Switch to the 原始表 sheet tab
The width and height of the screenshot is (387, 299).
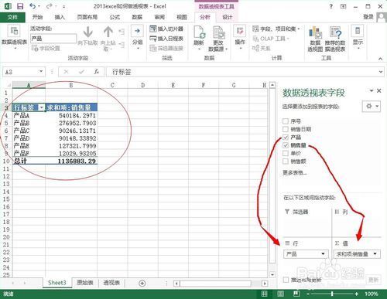tap(85, 283)
